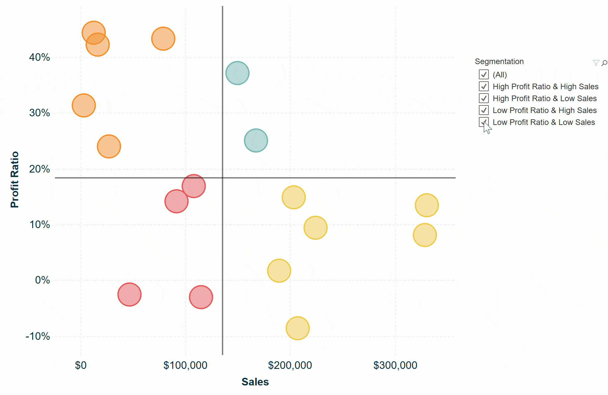Select the orange circle just above 30%

[x=84, y=105]
